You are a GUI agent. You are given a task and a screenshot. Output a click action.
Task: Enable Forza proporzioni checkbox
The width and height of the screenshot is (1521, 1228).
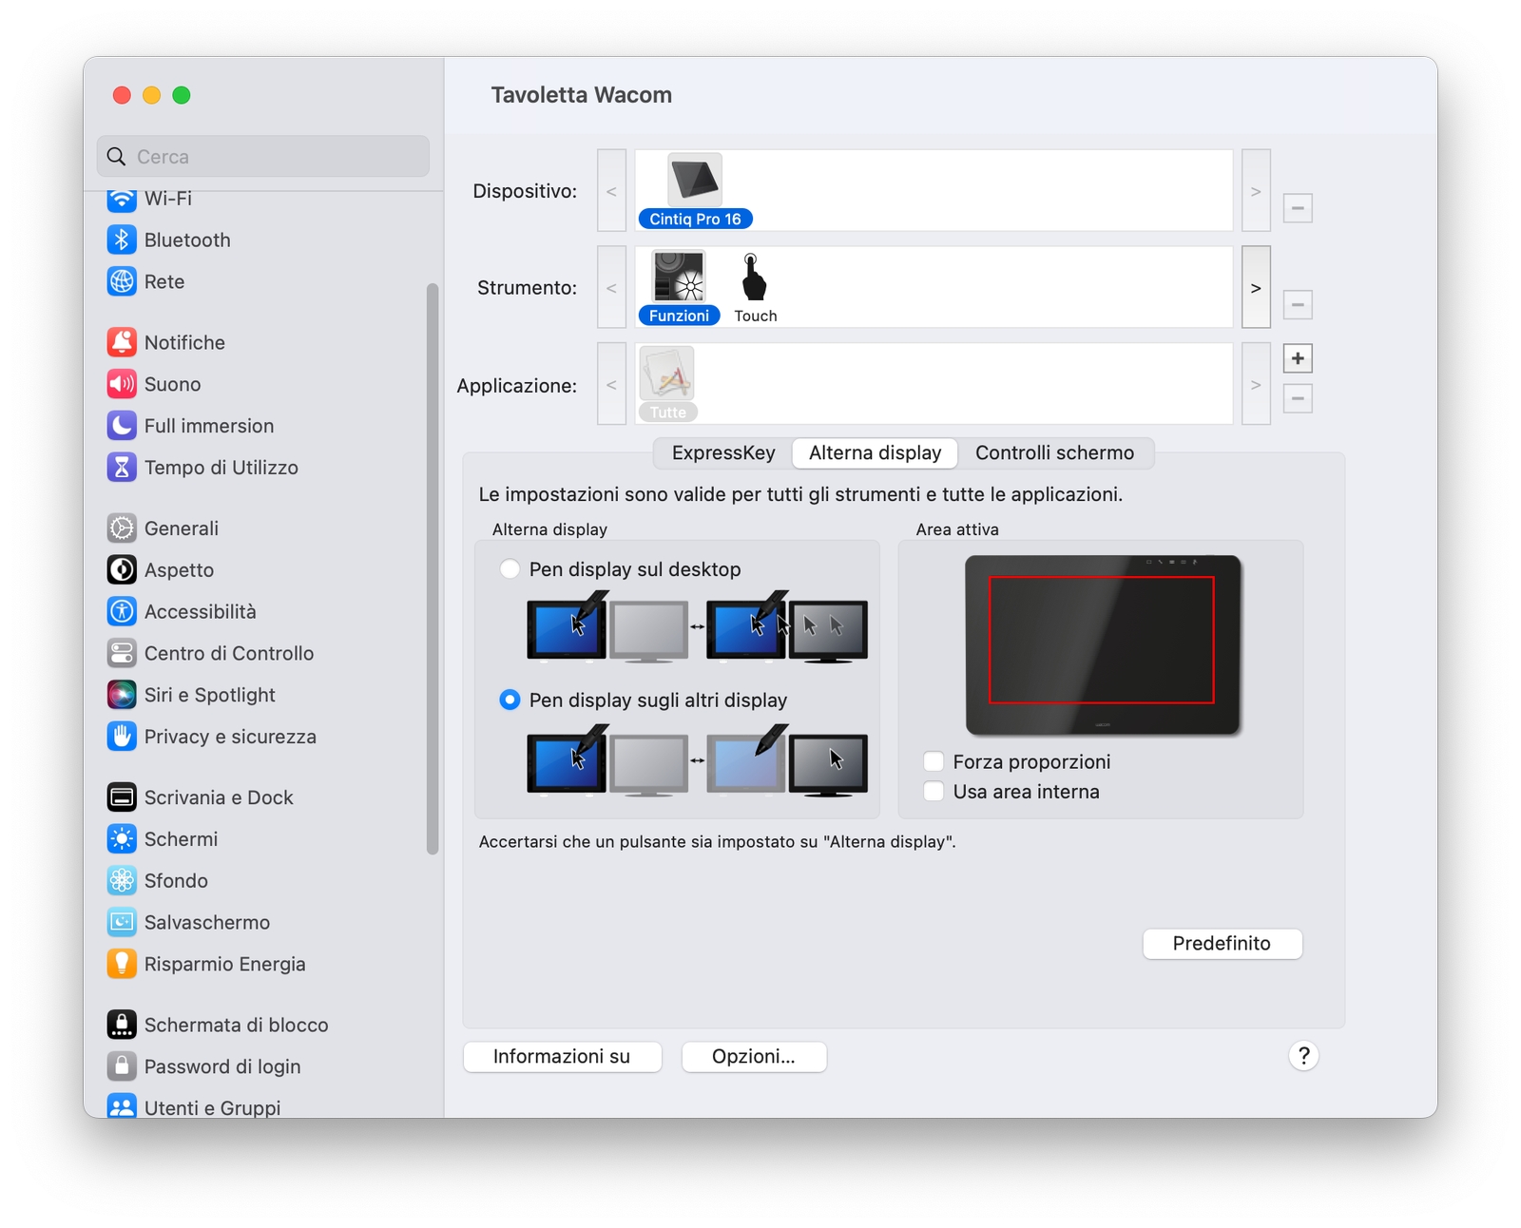(934, 762)
